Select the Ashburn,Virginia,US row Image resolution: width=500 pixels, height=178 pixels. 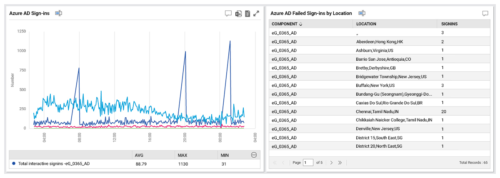coord(380,50)
